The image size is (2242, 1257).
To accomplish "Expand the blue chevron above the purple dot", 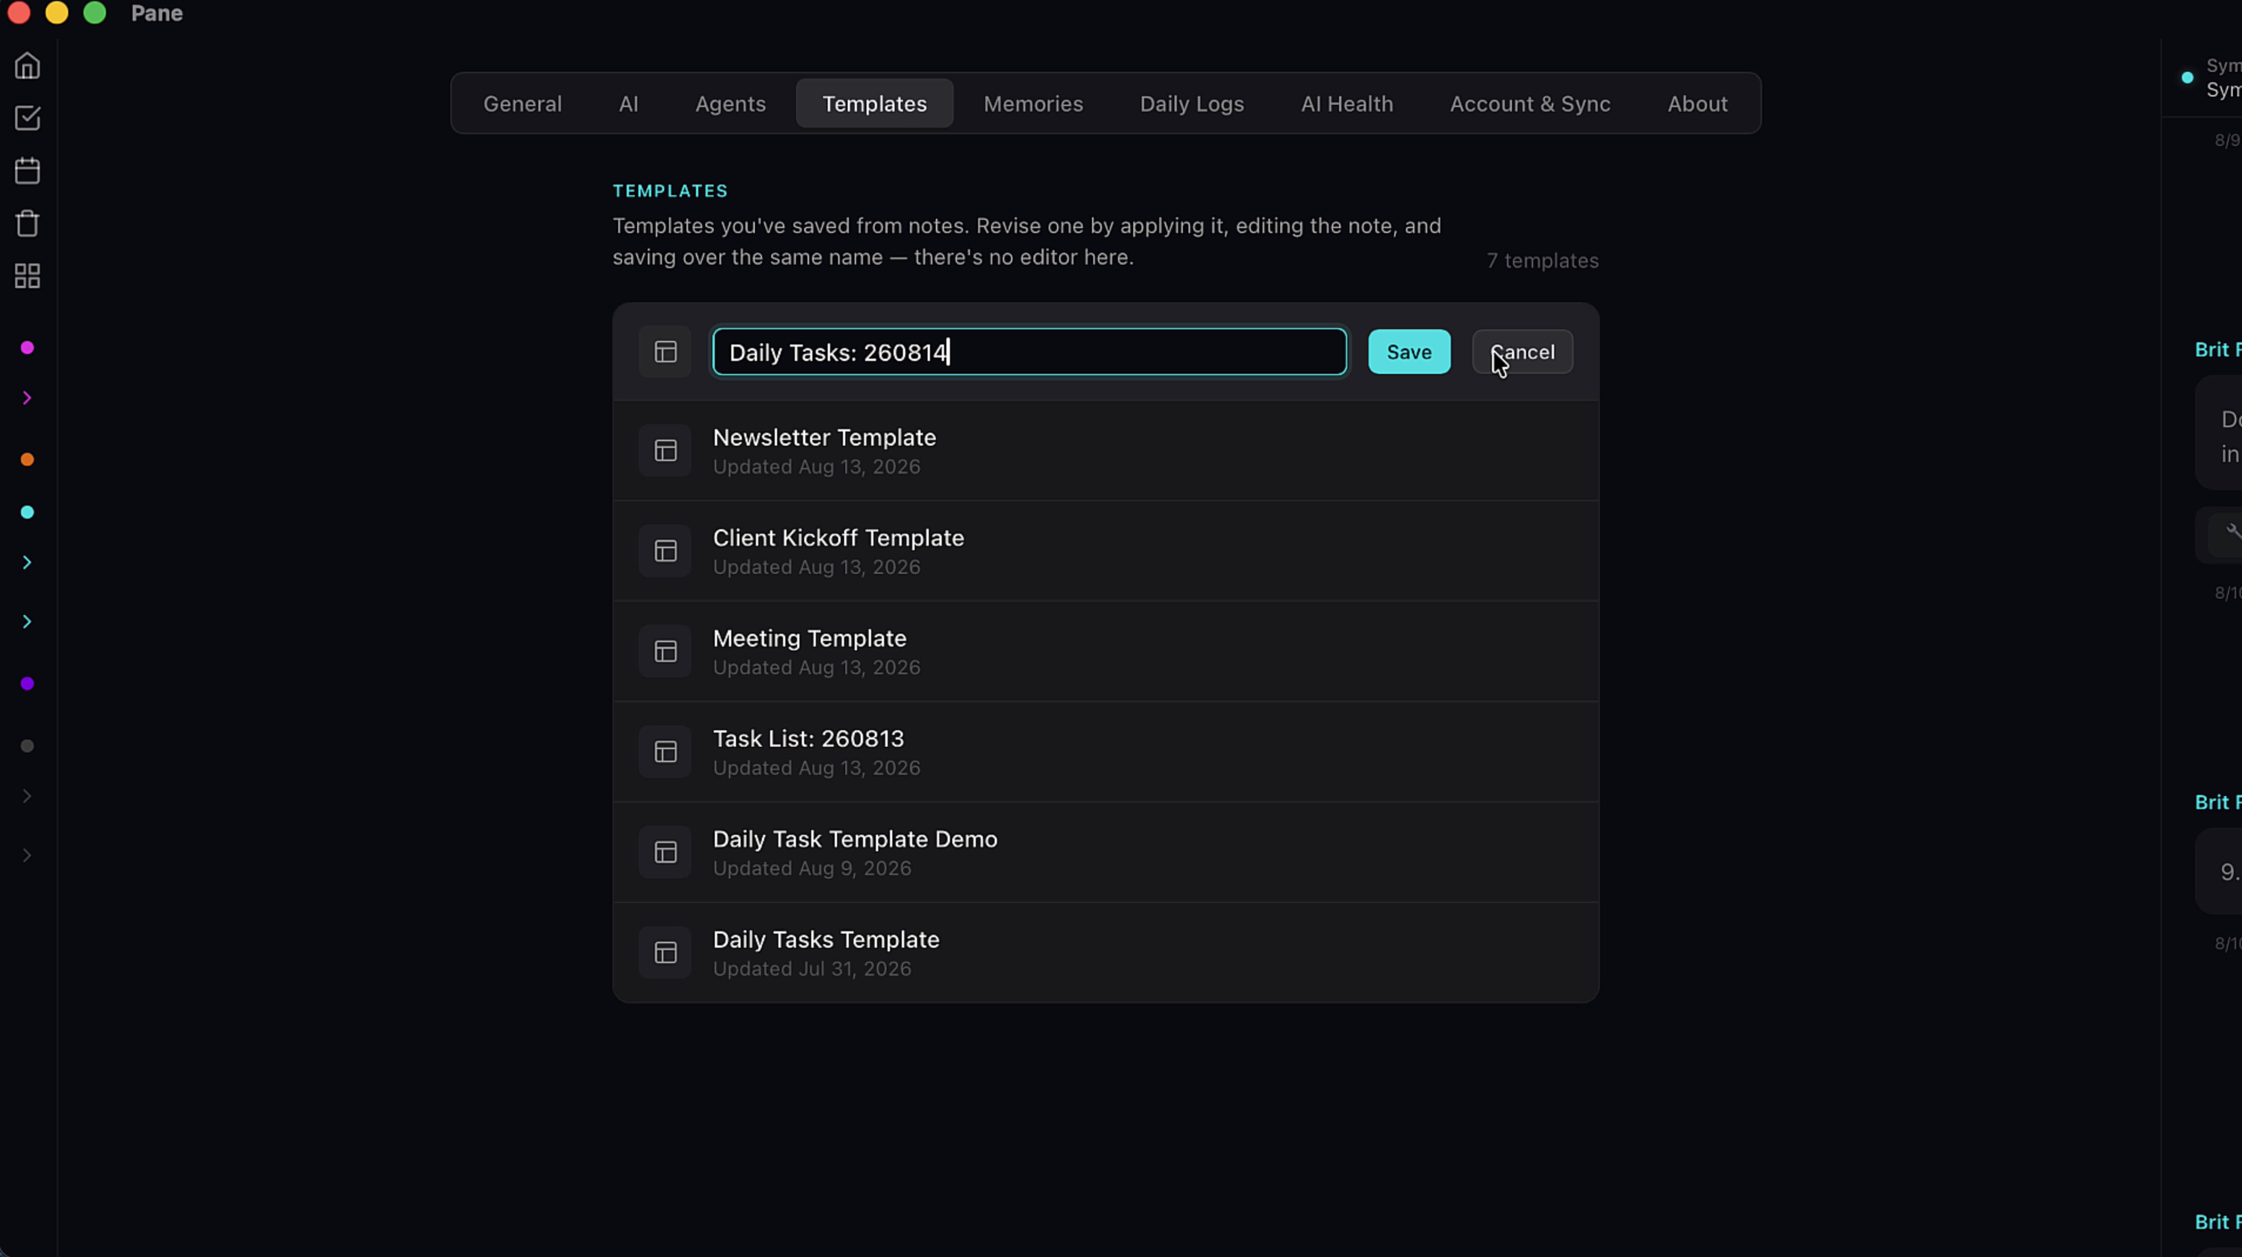I will (x=27, y=623).
